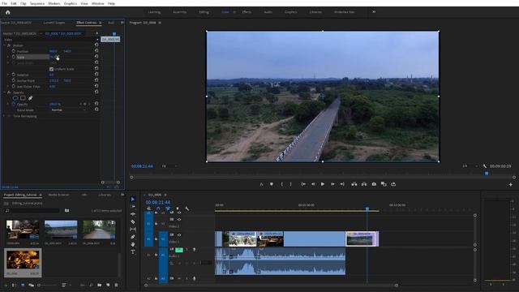Toggle Opacity animation stopwatch
Image resolution: width=519 pixels, height=292 pixels.
[14, 104]
